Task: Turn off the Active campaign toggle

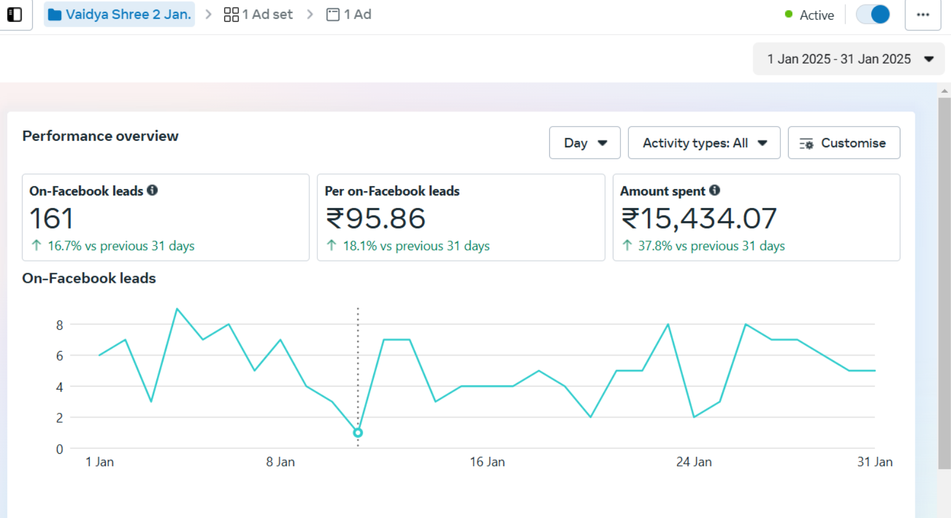Action: [x=873, y=15]
